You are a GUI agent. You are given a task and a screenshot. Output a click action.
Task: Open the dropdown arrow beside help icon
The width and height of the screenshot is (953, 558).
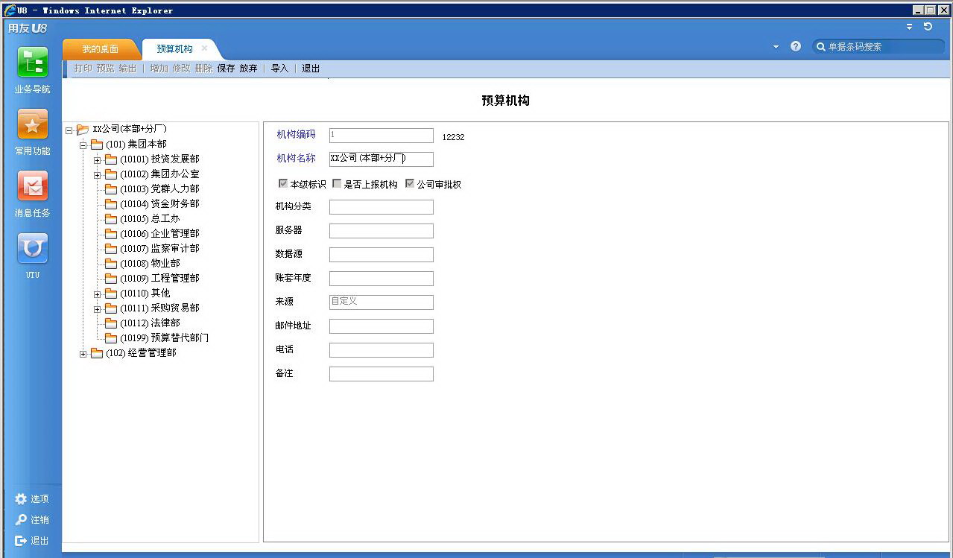coord(776,46)
